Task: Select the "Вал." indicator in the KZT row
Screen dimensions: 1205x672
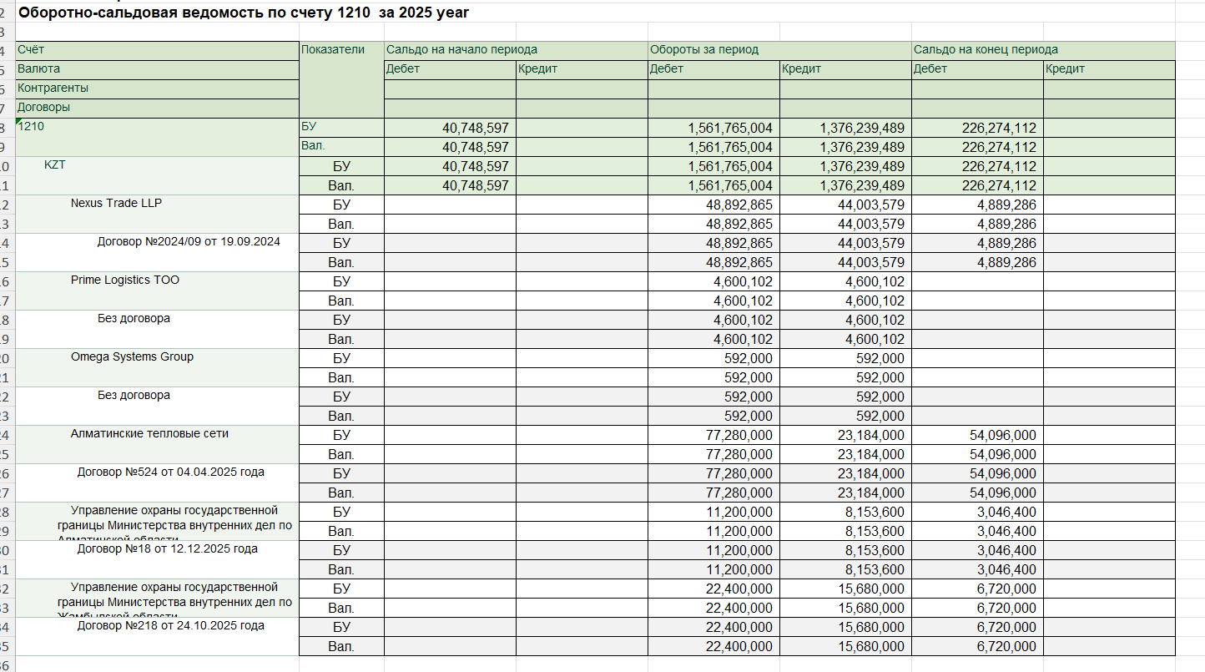Action: pyautogui.click(x=341, y=185)
